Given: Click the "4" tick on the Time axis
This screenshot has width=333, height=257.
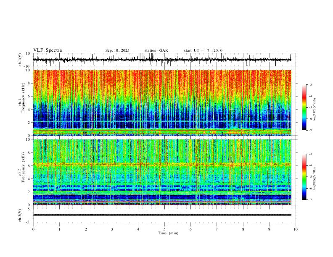Looking at the screenshot, I should pyautogui.click(x=138, y=229).
